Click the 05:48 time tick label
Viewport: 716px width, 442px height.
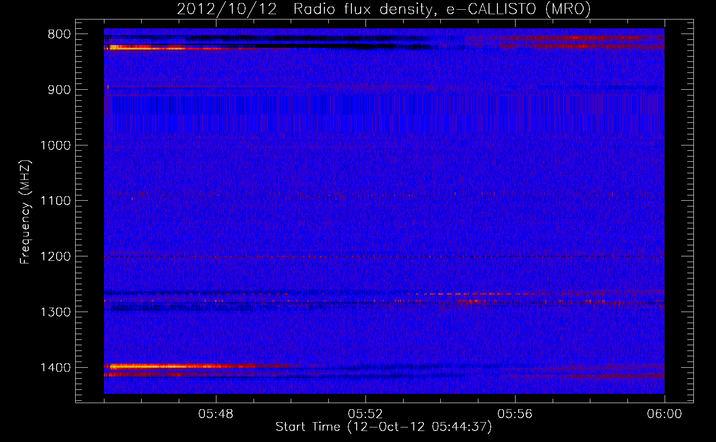click(x=216, y=414)
